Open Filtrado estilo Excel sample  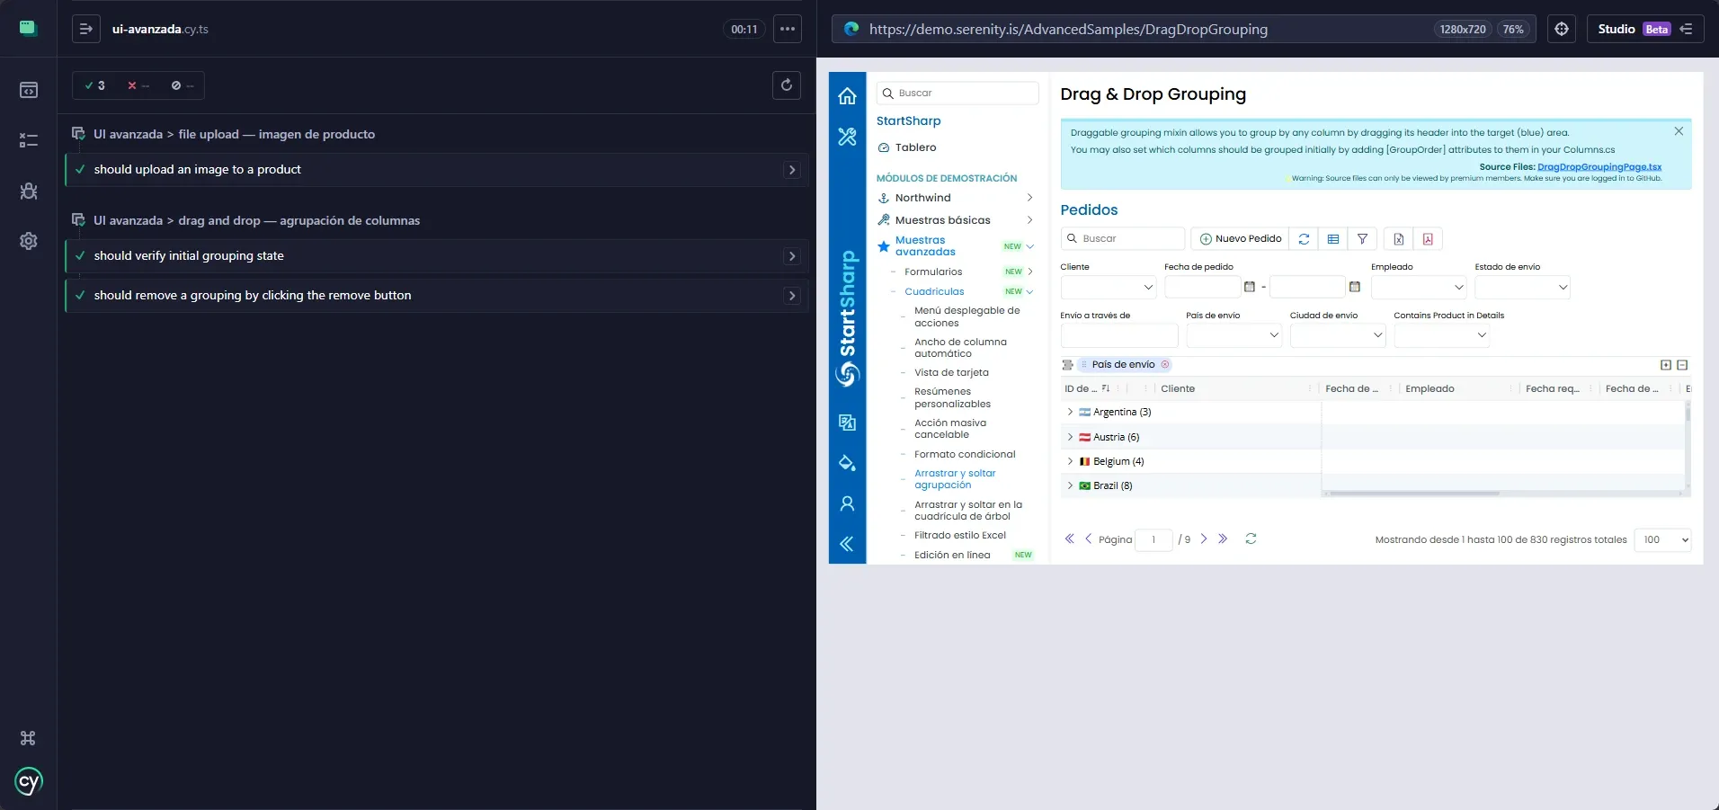(x=960, y=535)
